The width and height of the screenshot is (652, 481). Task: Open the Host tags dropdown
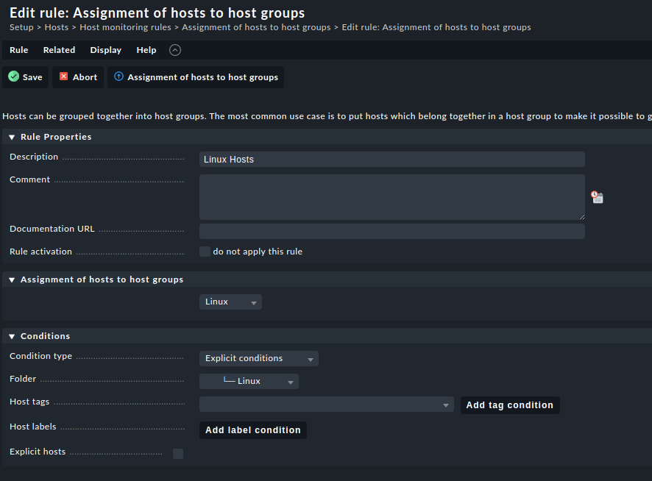tap(326, 405)
